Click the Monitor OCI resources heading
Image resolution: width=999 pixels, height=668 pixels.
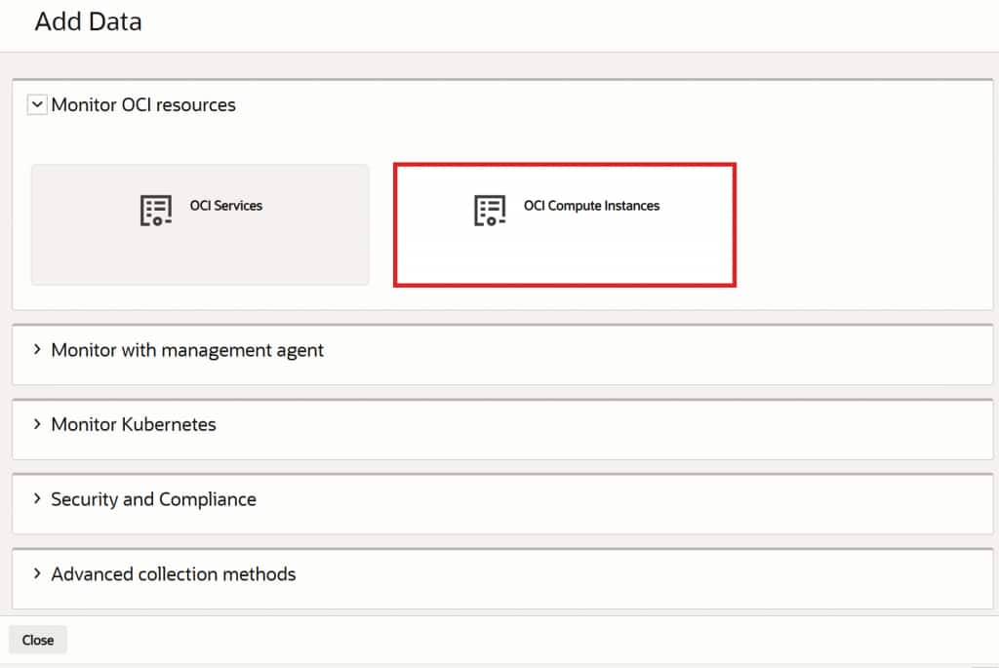[x=143, y=104]
